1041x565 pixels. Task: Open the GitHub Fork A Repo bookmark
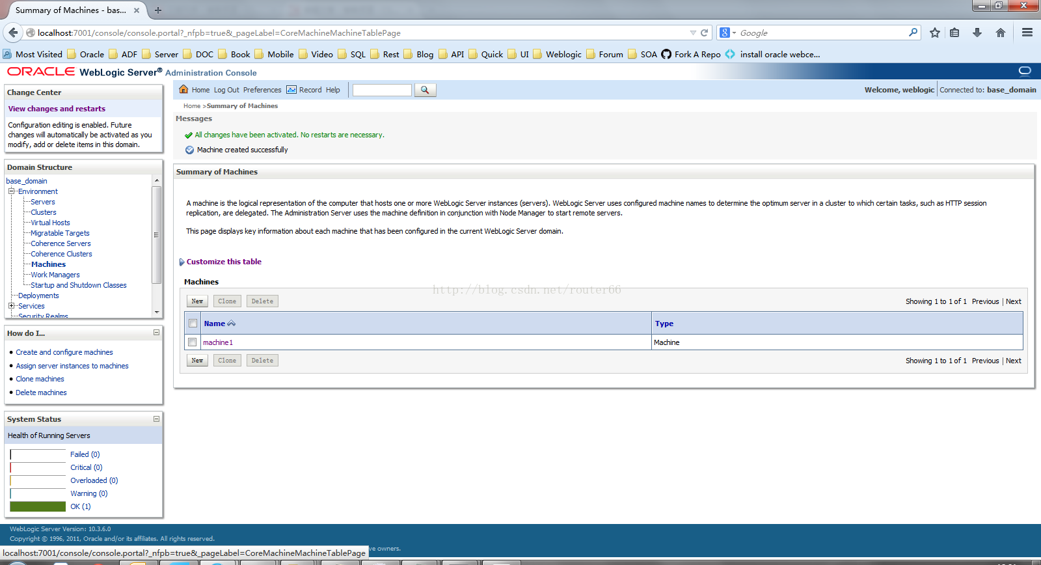click(x=691, y=54)
